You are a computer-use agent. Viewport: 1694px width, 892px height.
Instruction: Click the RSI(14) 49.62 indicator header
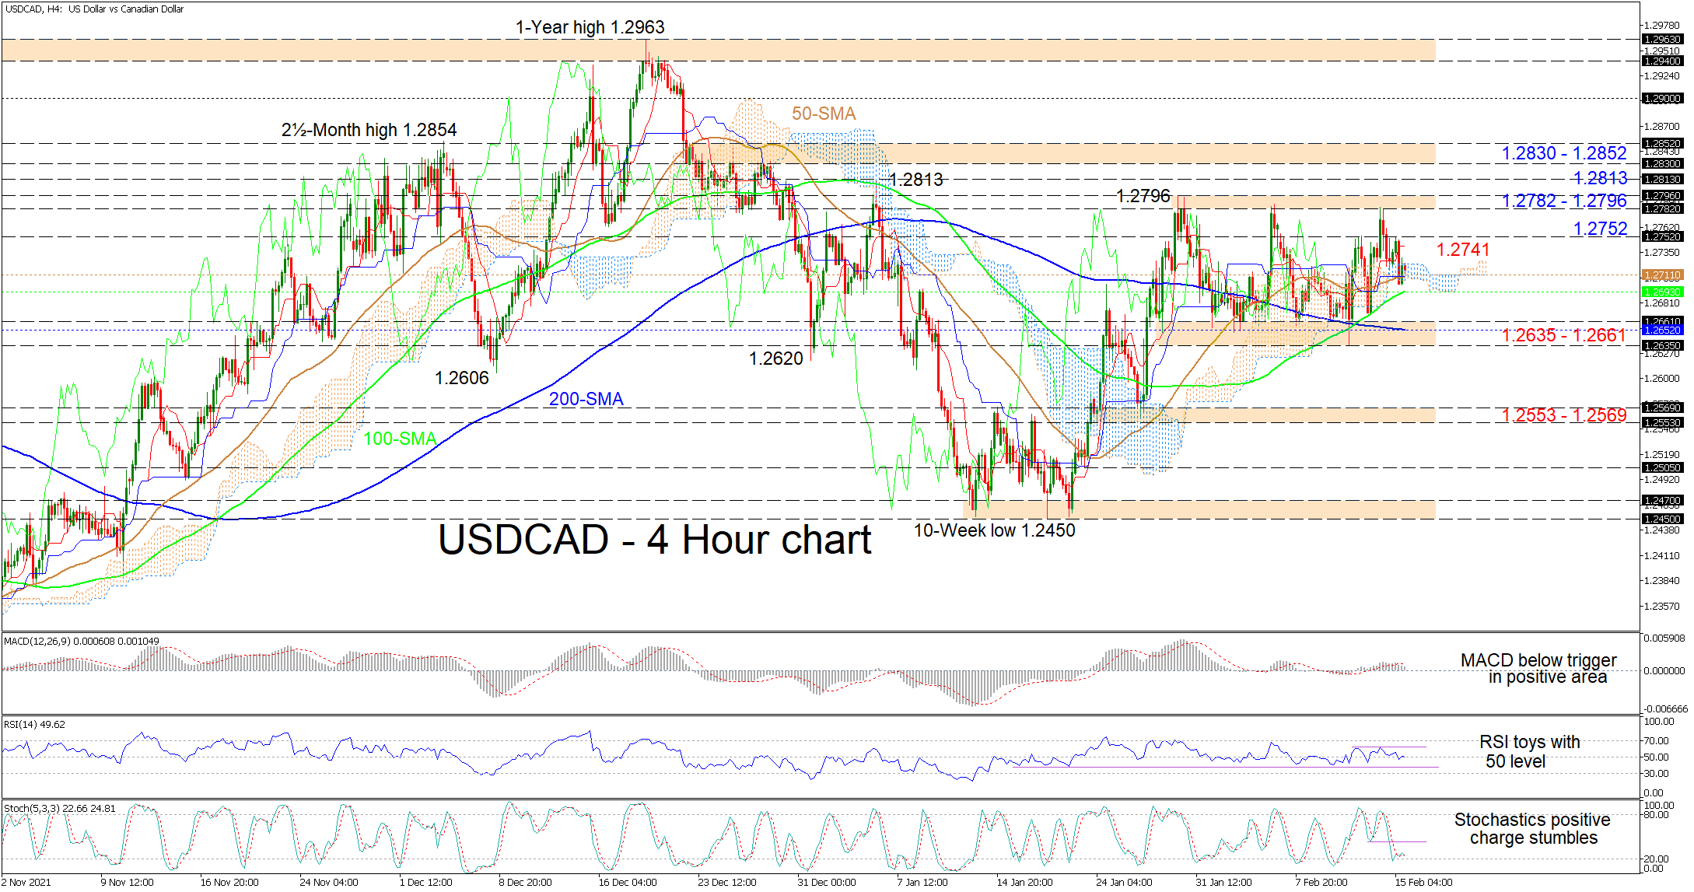tap(34, 724)
